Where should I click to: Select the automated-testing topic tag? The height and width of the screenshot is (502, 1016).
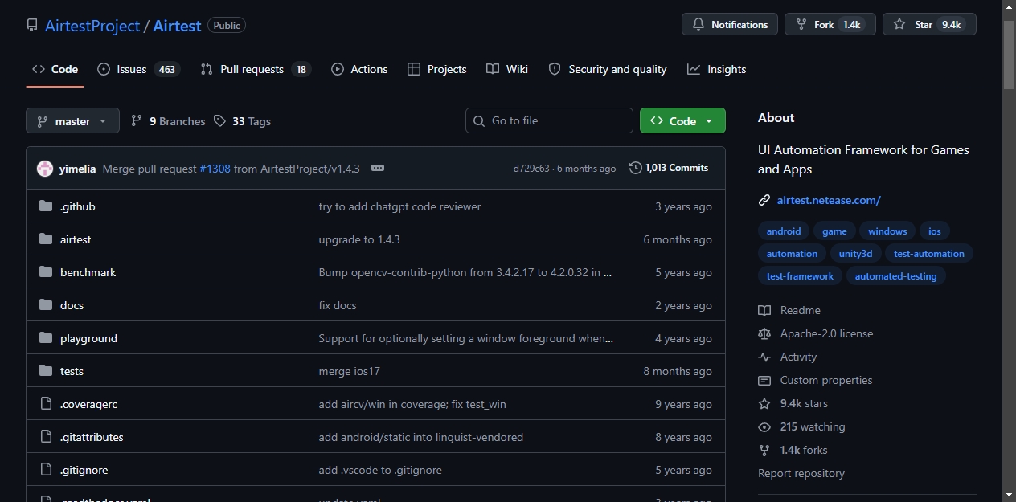895,276
